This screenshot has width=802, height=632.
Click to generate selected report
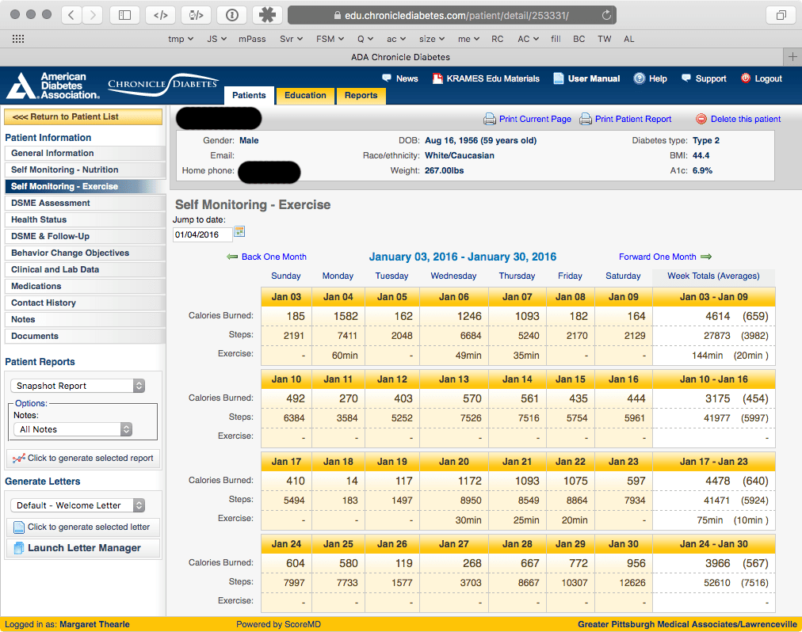[83, 458]
